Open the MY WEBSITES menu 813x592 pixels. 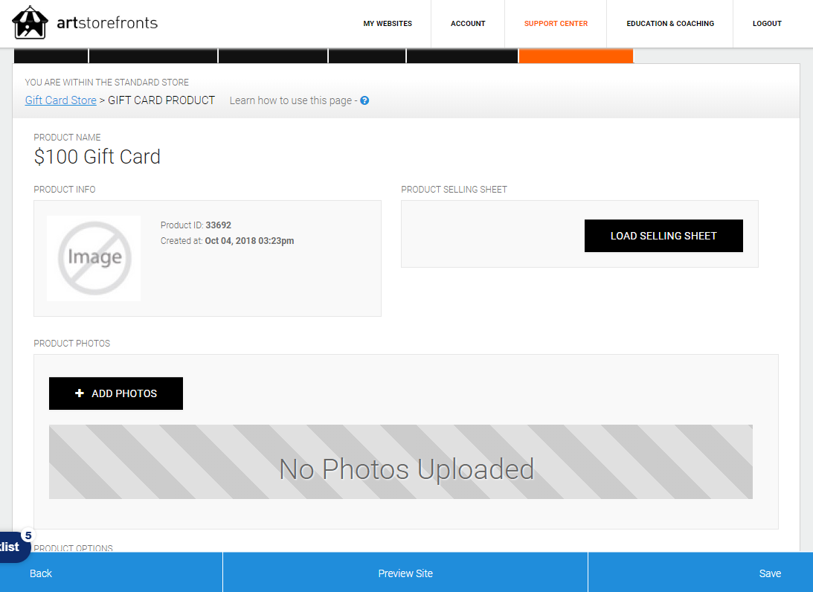click(388, 23)
